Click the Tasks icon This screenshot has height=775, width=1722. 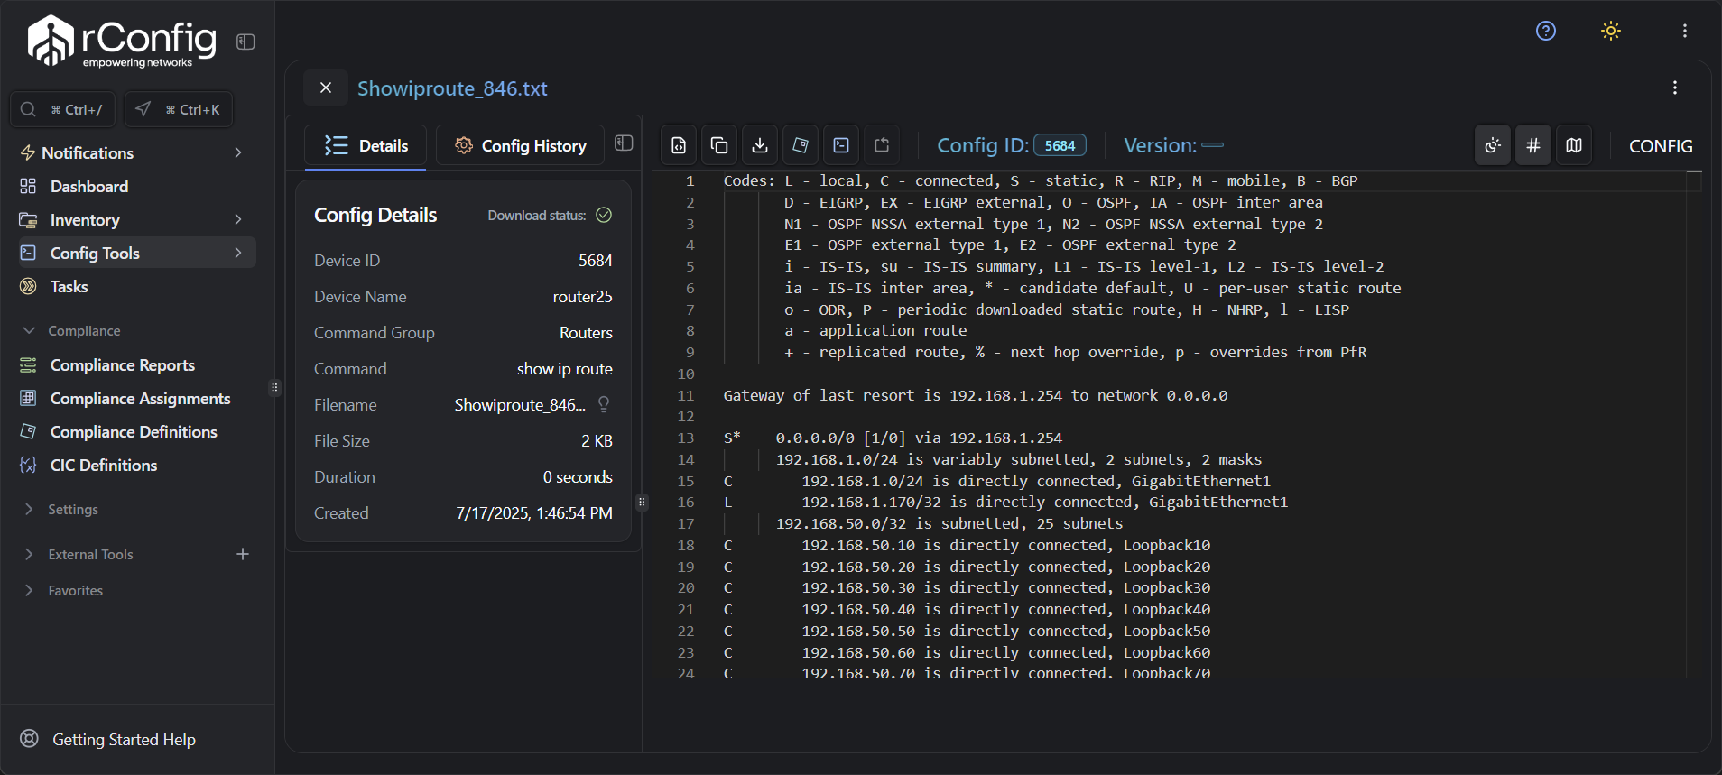(x=28, y=286)
